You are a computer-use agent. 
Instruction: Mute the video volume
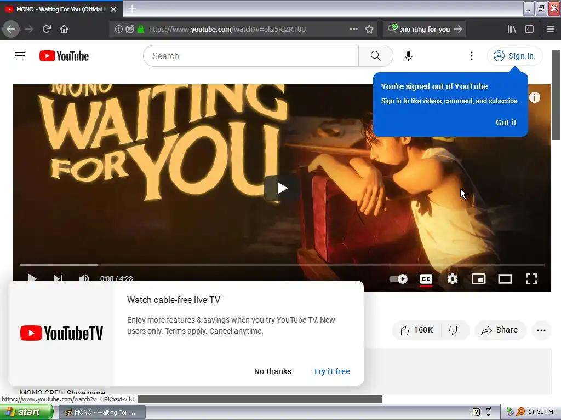[x=84, y=278]
